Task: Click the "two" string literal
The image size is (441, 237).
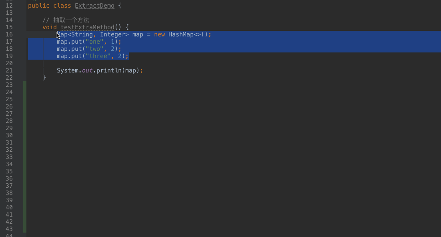Action: click(94, 49)
